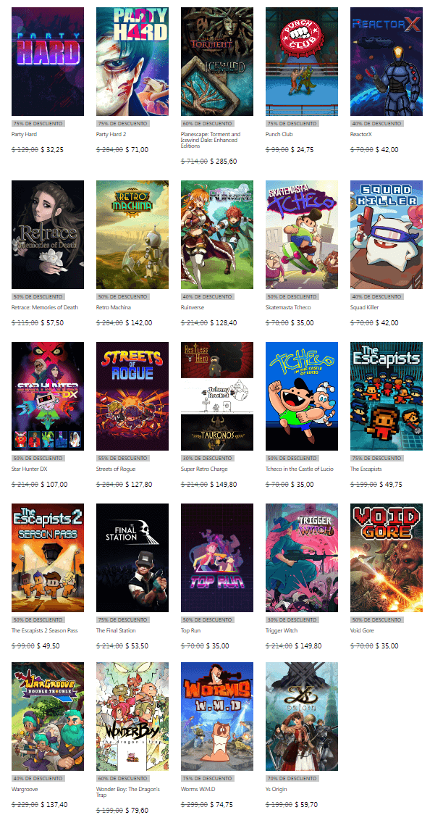Click The Escapists game cover
Screen dimensions: 443x823
[x=387, y=396]
